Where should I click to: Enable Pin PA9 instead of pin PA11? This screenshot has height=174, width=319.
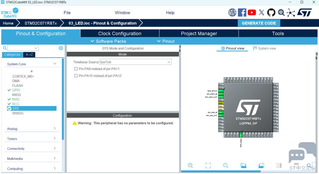click(x=76, y=69)
